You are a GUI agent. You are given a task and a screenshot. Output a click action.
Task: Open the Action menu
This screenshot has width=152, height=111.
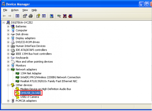click(15, 10)
